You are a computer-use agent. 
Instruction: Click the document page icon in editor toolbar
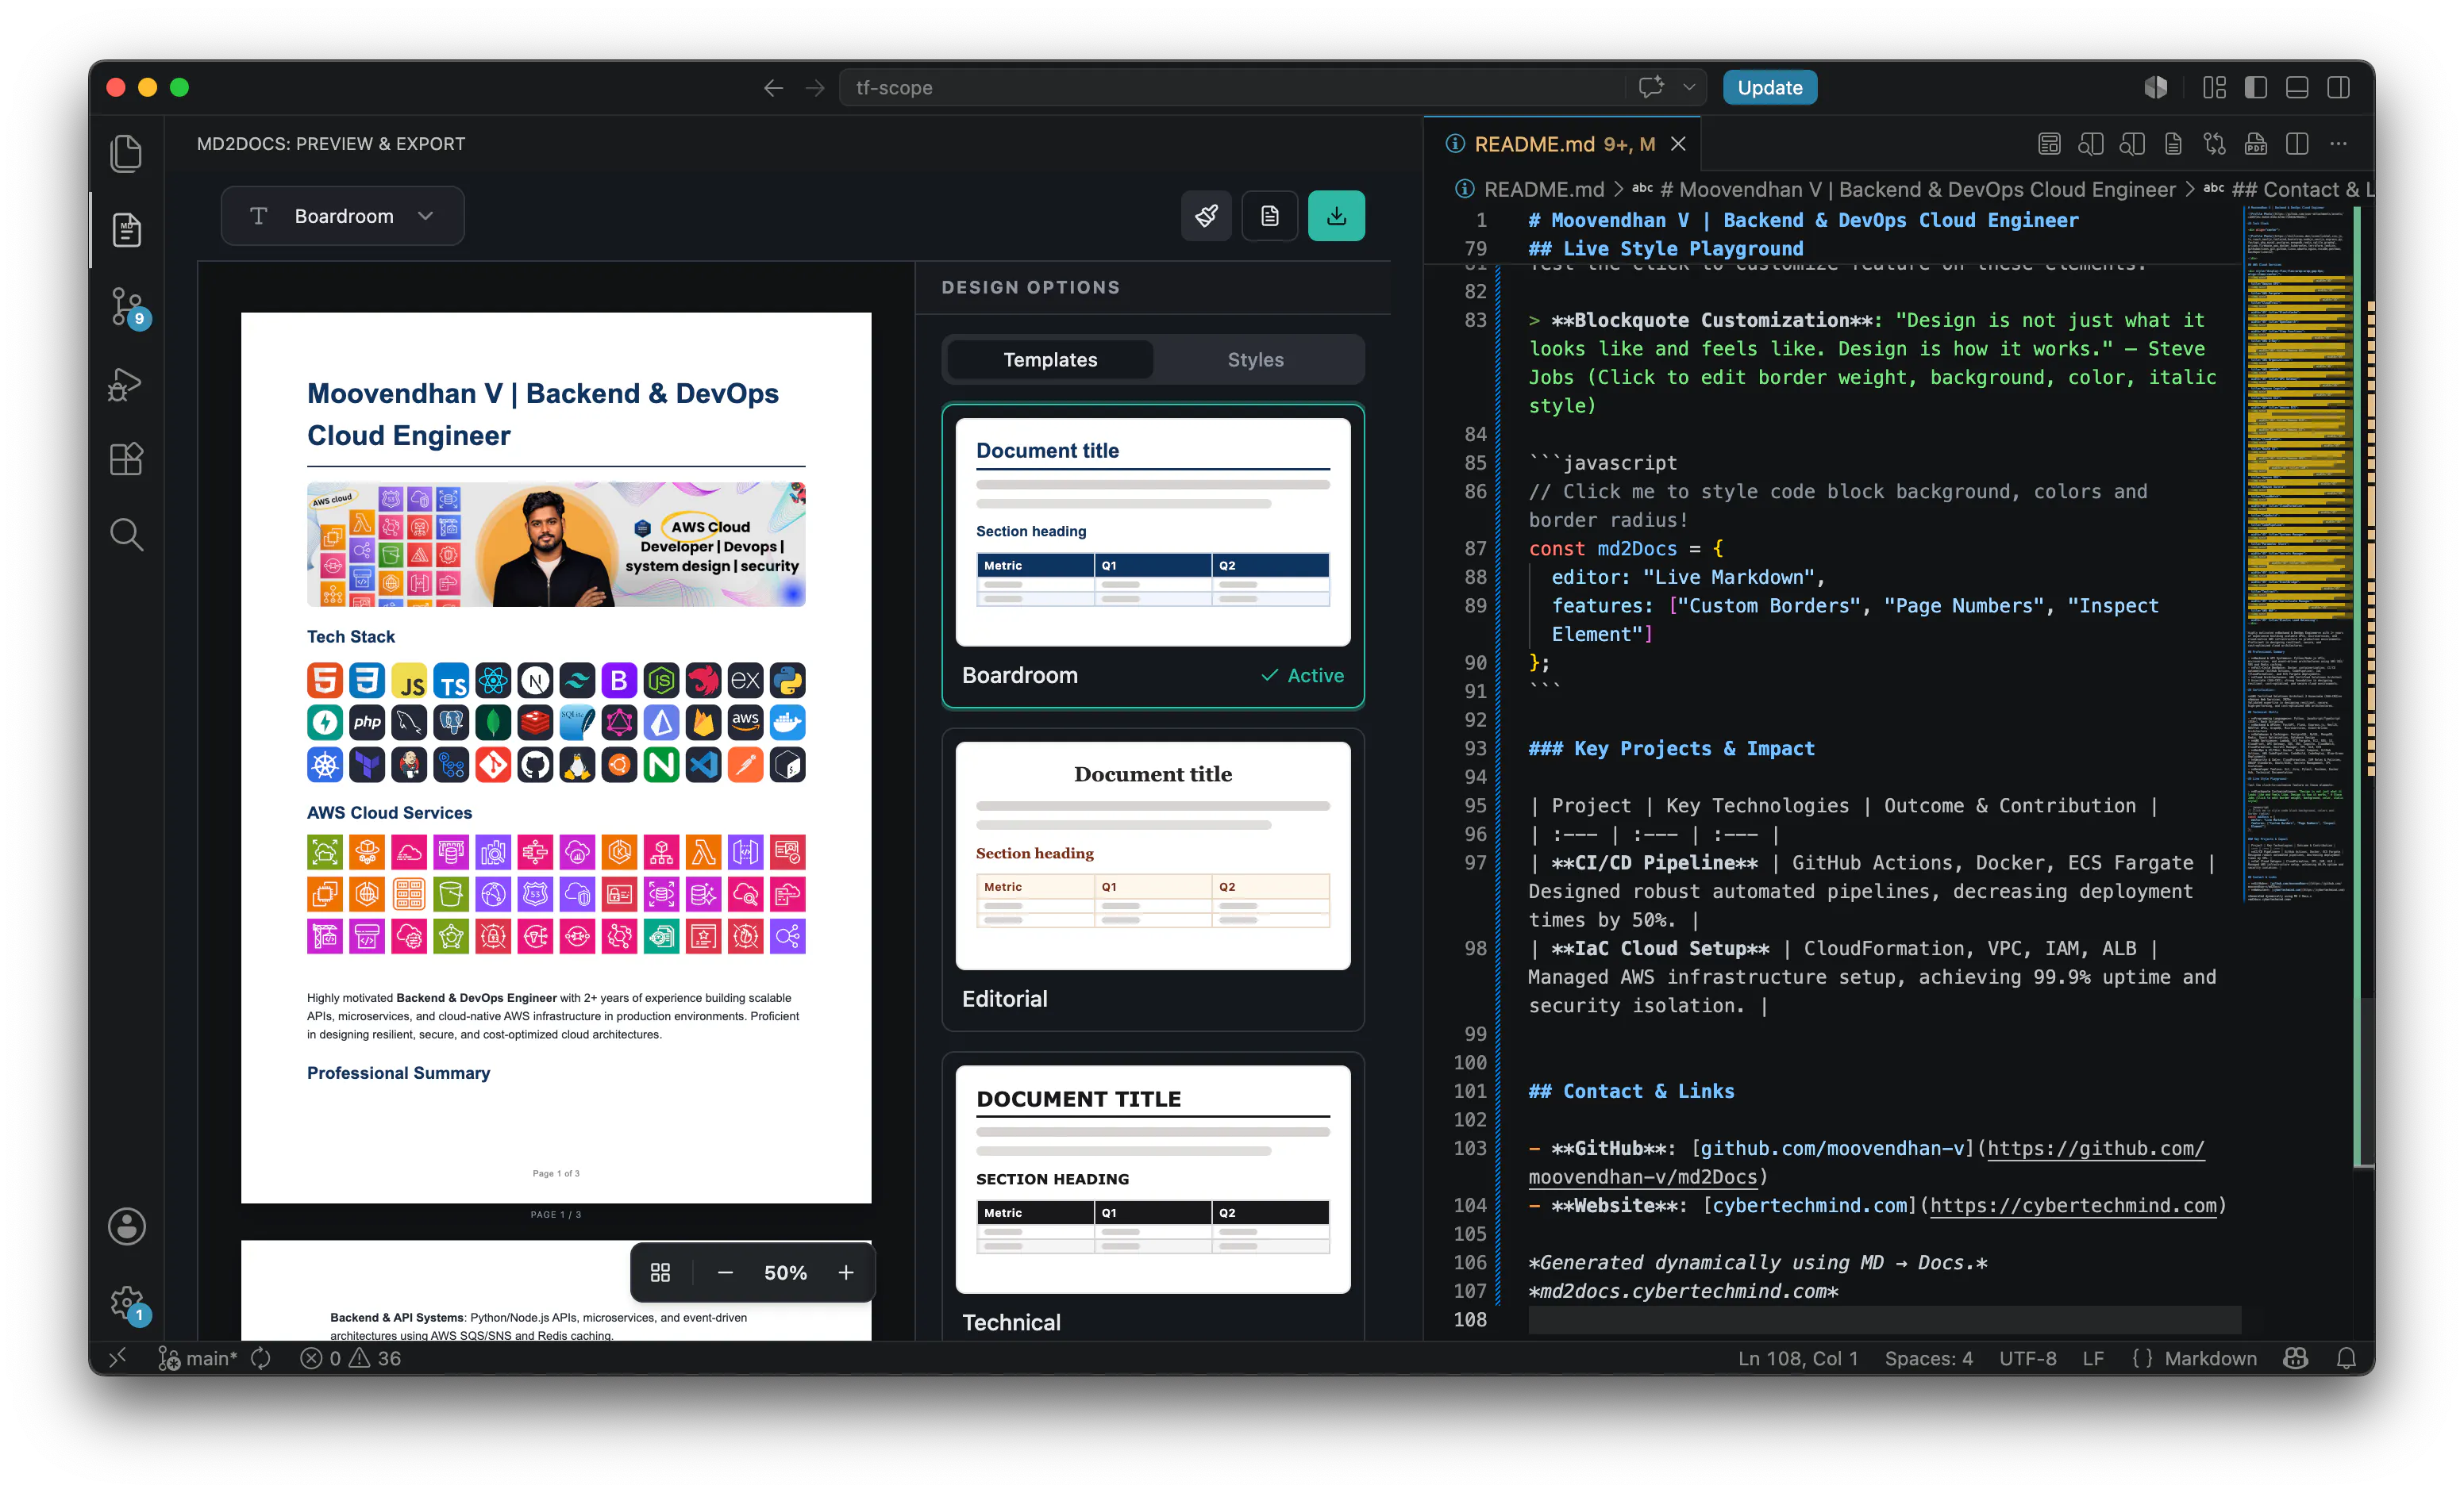pos(2173,144)
